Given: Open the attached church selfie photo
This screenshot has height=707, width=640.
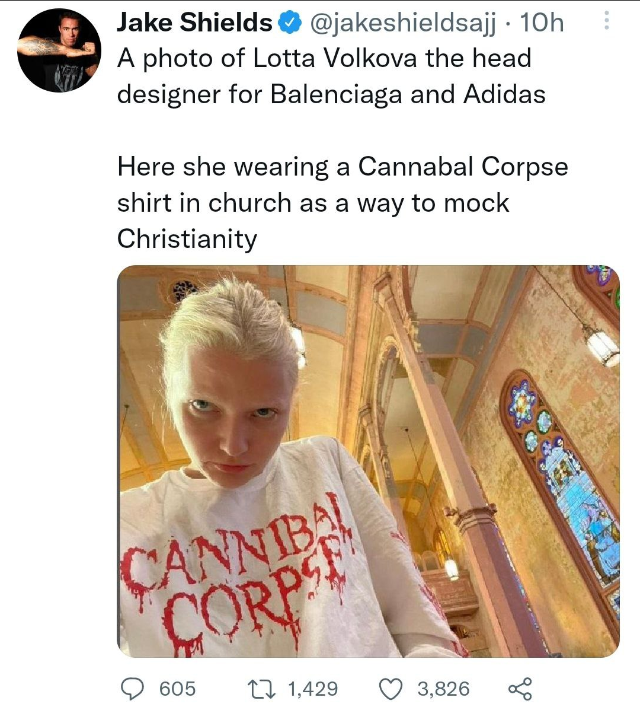Looking at the screenshot, I should click(368, 461).
